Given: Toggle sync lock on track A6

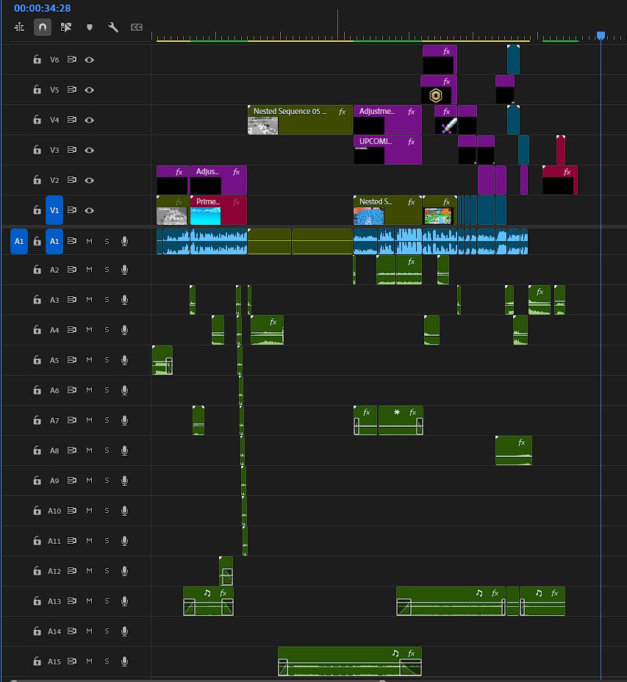Looking at the screenshot, I should (x=72, y=390).
